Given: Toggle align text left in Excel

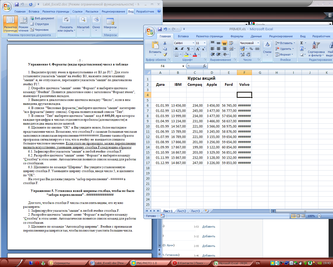Looking at the screenshot, I should tap(213, 49).
